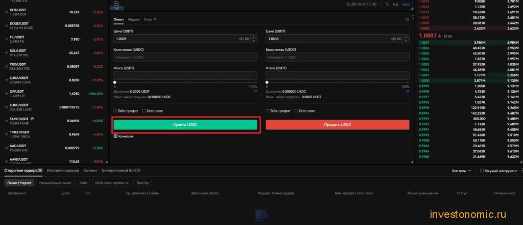523x225 pixels.
Task: Focus the sell Итого (USDT) field
Action: pyautogui.click(x=338, y=75)
